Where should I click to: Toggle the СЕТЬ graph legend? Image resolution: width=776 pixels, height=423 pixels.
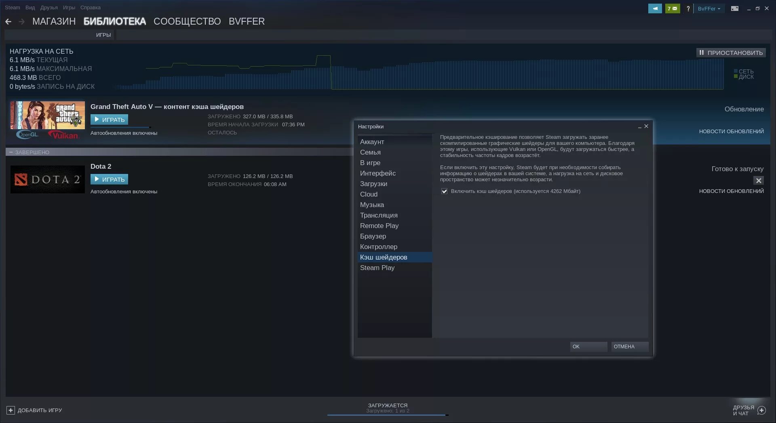pyautogui.click(x=744, y=71)
